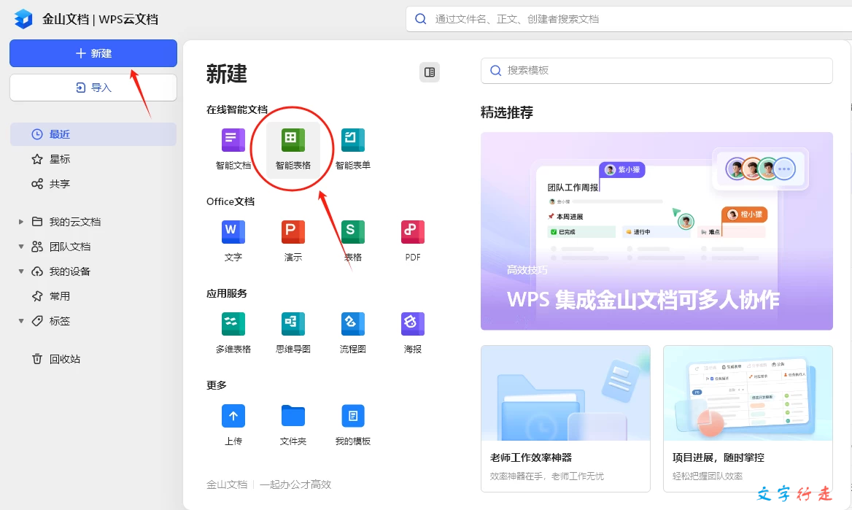
Task: Create a new 智能文档
Action: (233, 149)
